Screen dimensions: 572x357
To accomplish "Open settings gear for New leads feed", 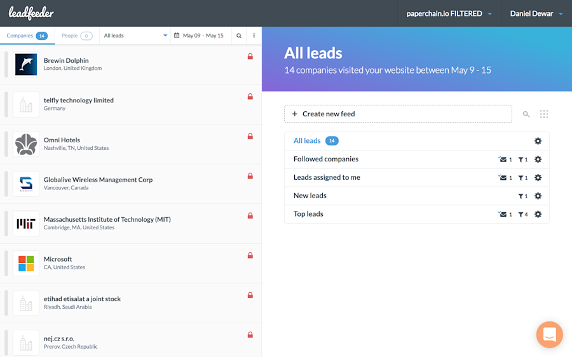I will (538, 196).
